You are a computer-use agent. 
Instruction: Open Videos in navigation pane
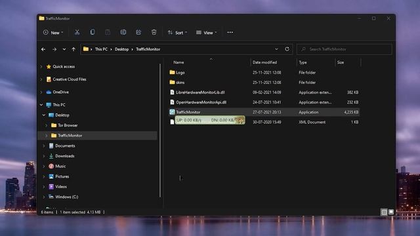tap(61, 186)
